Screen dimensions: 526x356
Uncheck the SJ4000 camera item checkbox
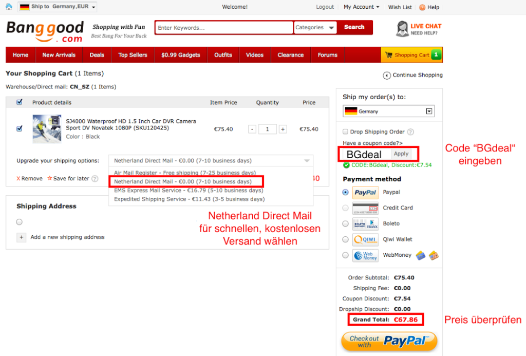pos(20,128)
